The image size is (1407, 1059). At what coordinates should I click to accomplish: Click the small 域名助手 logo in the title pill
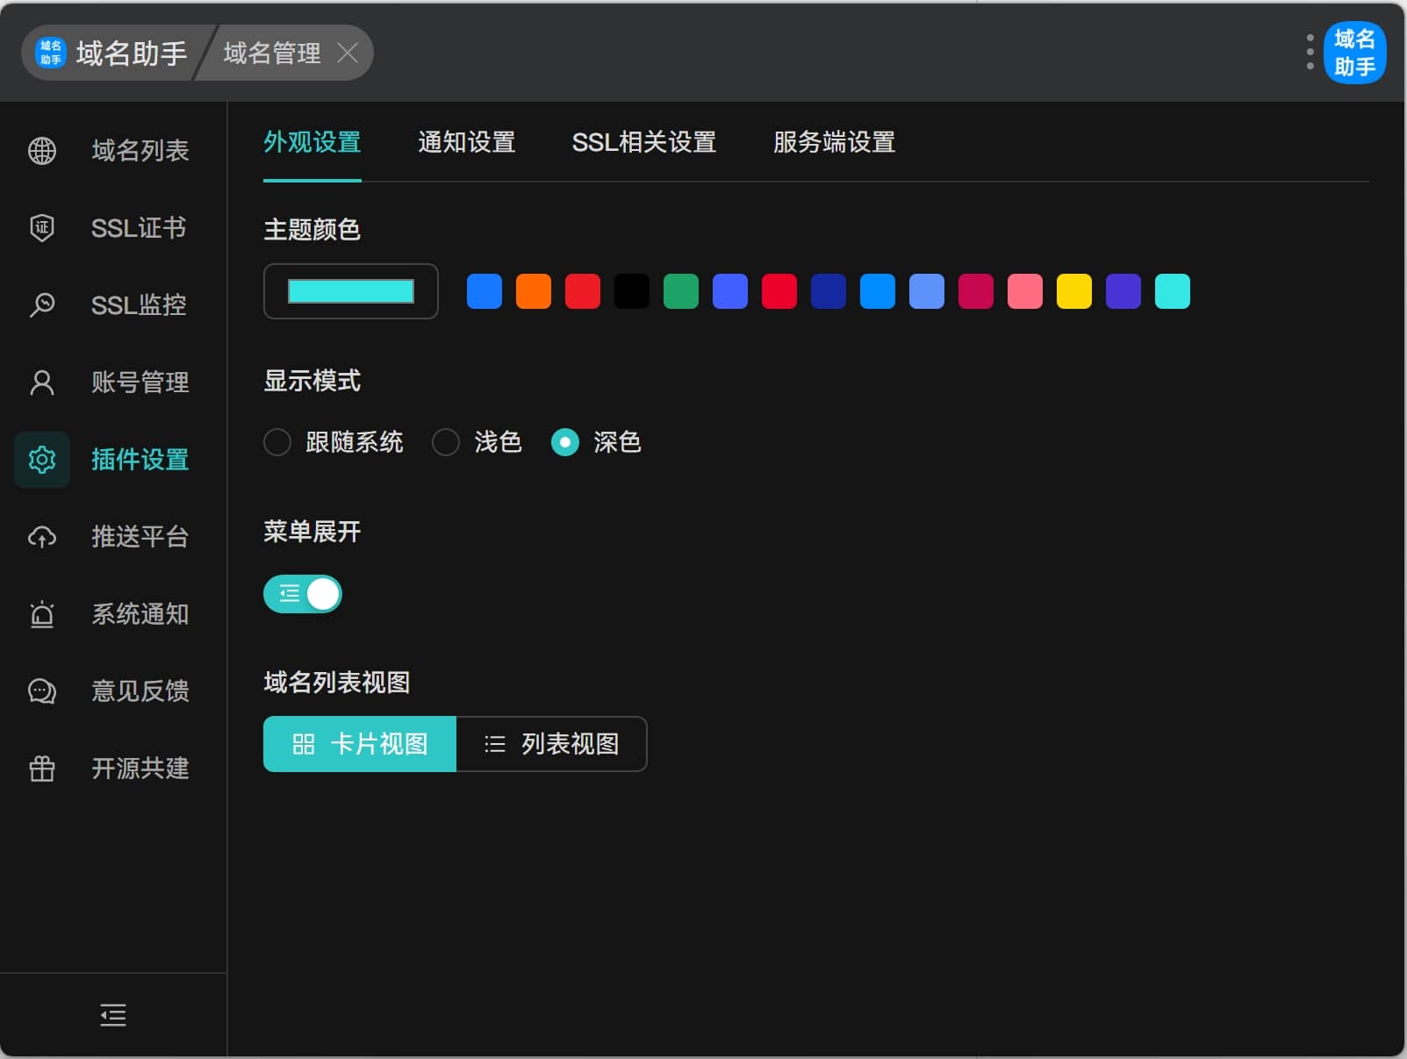coord(51,53)
